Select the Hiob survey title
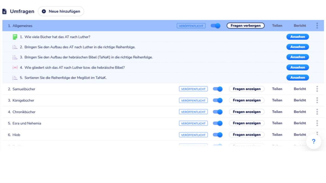326x183 pixels. [16, 135]
